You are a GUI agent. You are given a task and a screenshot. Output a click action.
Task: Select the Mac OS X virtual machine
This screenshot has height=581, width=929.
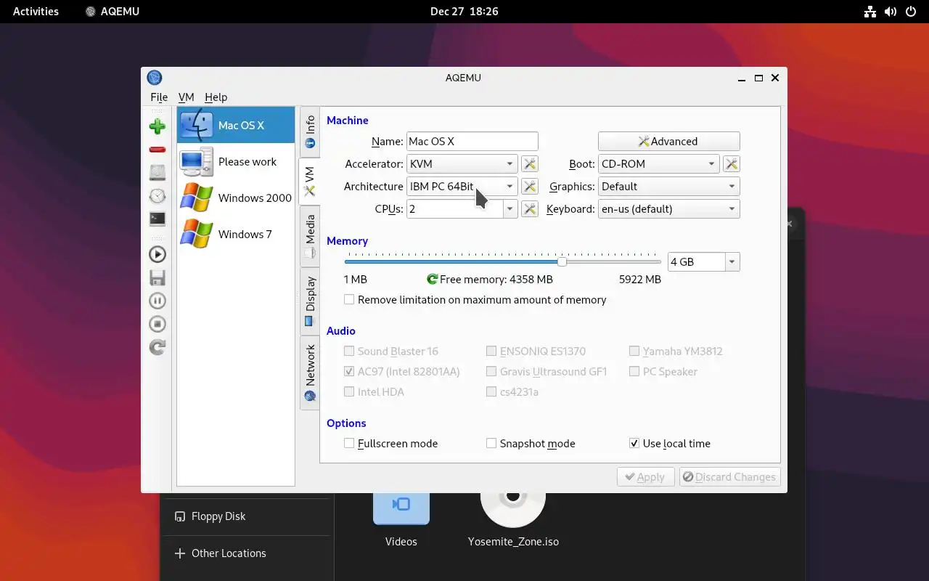tap(236, 125)
